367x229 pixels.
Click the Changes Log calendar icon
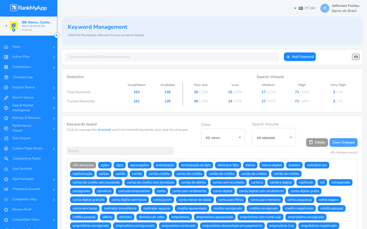(6, 77)
